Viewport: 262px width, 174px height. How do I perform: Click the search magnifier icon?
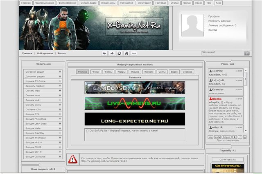pyautogui.click(x=247, y=54)
